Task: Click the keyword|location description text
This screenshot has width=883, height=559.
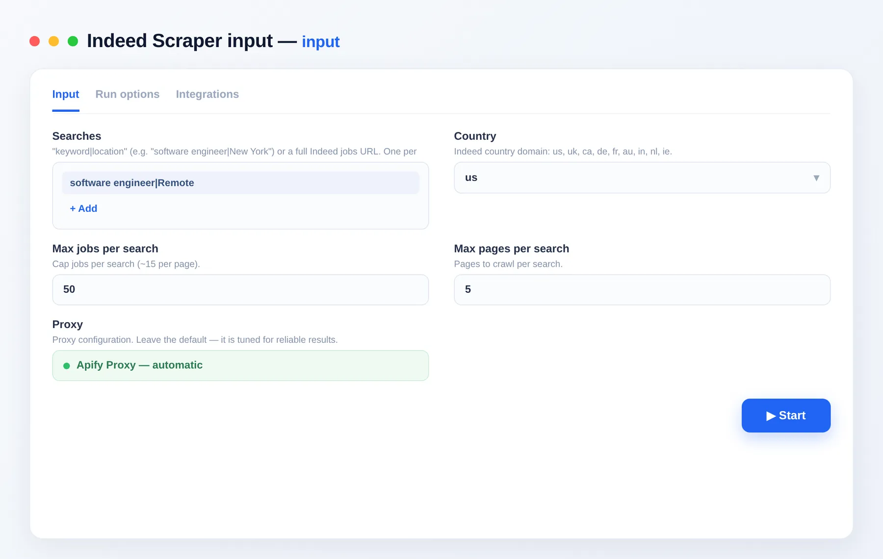Action: (234, 152)
